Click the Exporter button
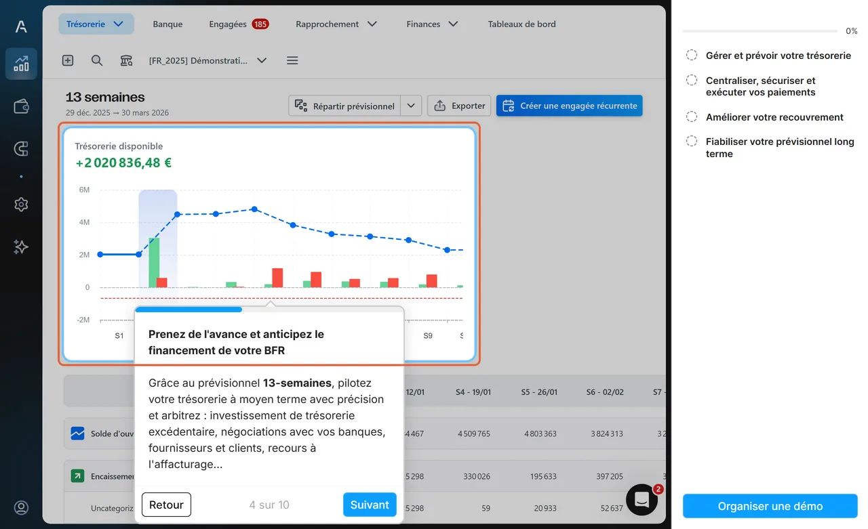868x529 pixels. [459, 106]
